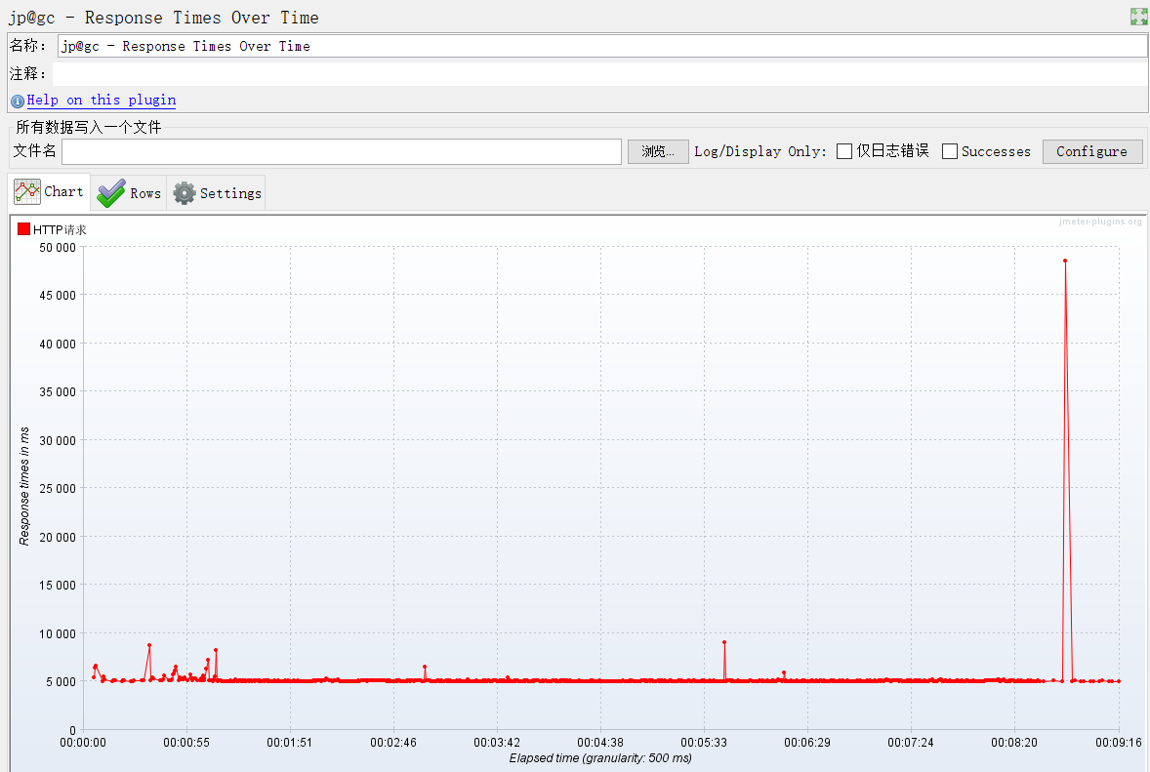
Task: Click the 浏览... browse button
Action: point(658,151)
